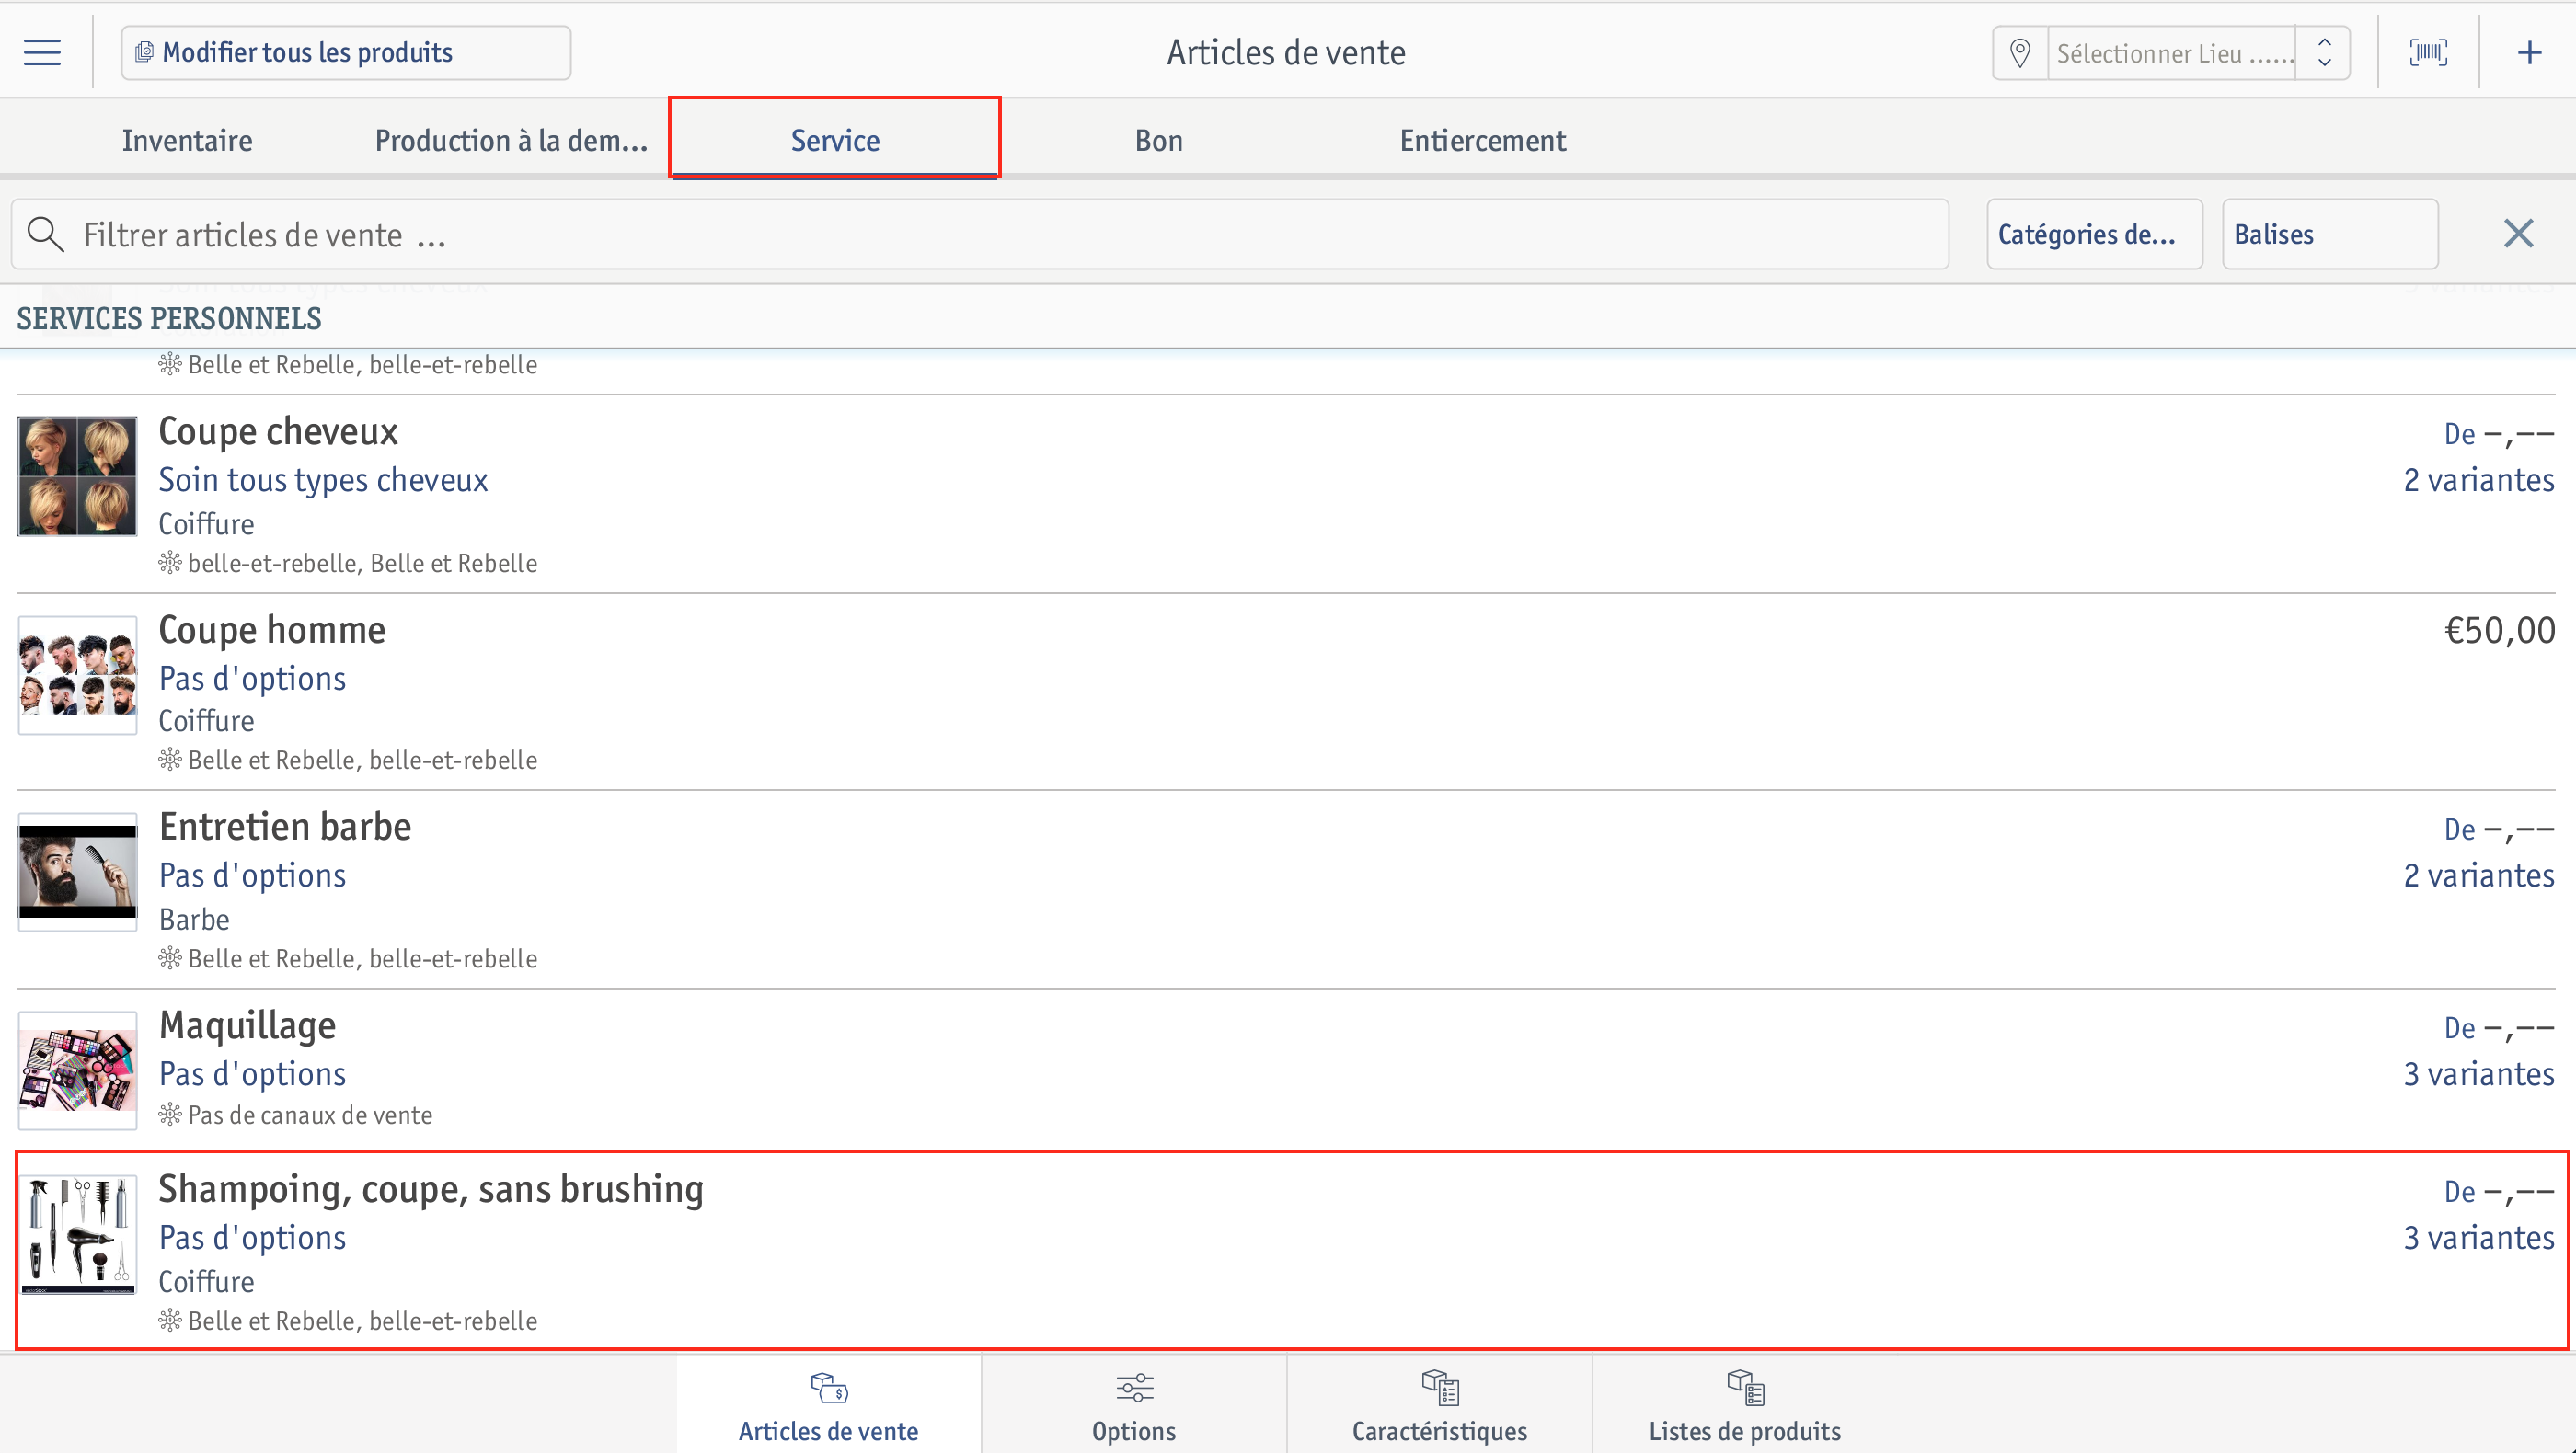This screenshot has width=2576, height=1453.
Task: Click Pas d'options under Entretien barbe
Action: [252, 875]
